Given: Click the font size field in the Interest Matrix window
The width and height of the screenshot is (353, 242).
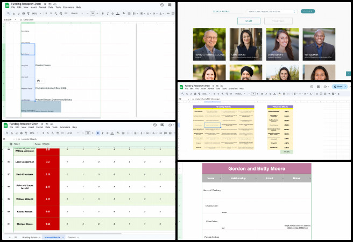Looking at the screenshot, I should tap(88, 133).
